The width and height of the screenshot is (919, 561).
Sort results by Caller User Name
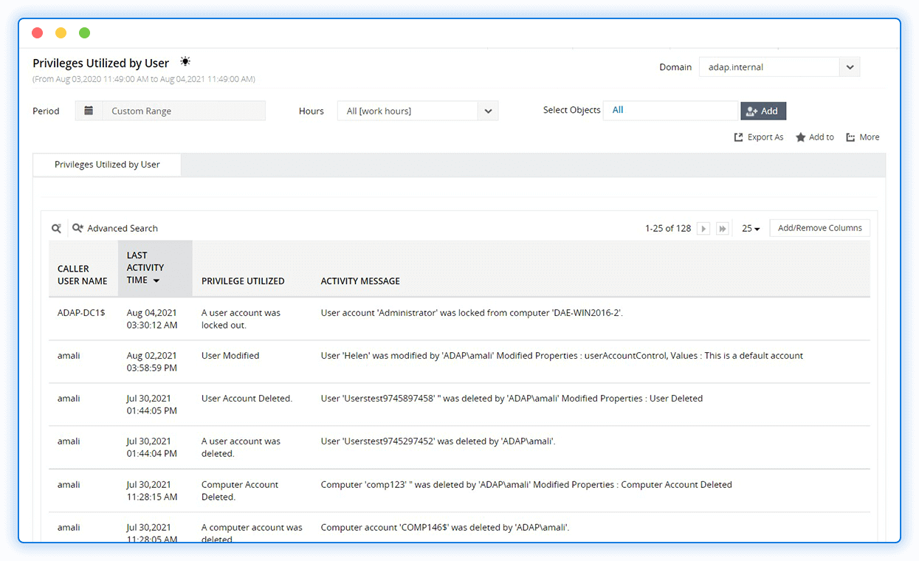click(x=82, y=274)
